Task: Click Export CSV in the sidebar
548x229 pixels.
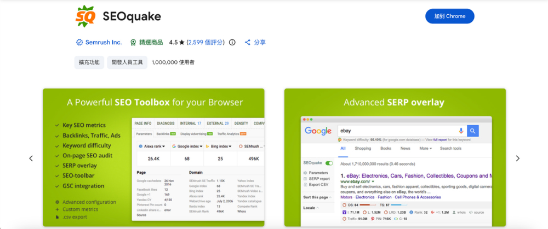Action: click(319, 185)
